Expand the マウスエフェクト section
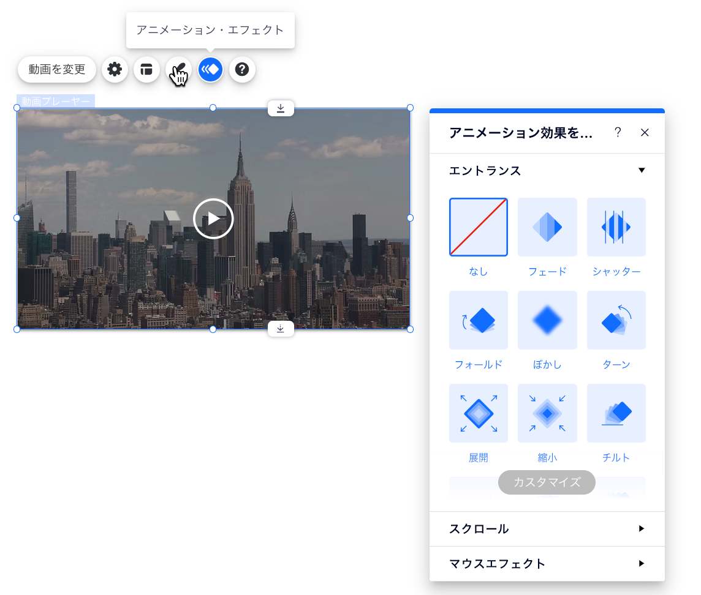701x595 pixels. (547, 564)
